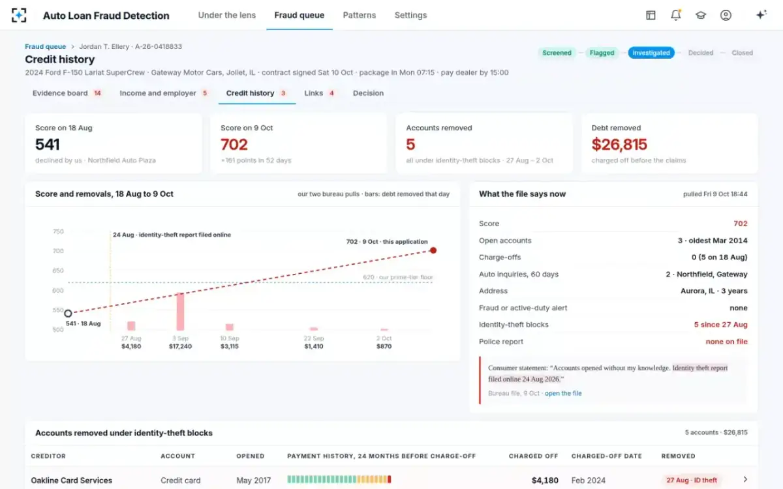This screenshot has height=489, width=783.
Task: Select the Fraud queue top tab
Action: pos(299,15)
